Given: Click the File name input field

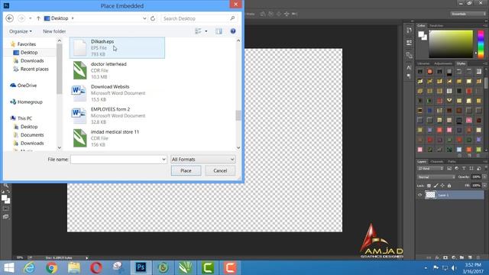Looking at the screenshot, I should pos(115,160).
